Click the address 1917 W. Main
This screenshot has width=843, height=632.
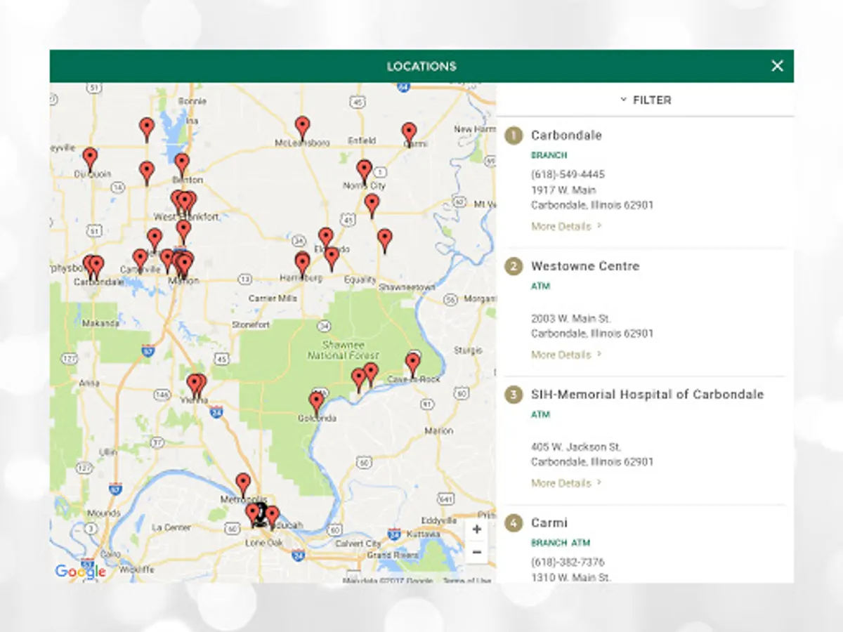(563, 190)
